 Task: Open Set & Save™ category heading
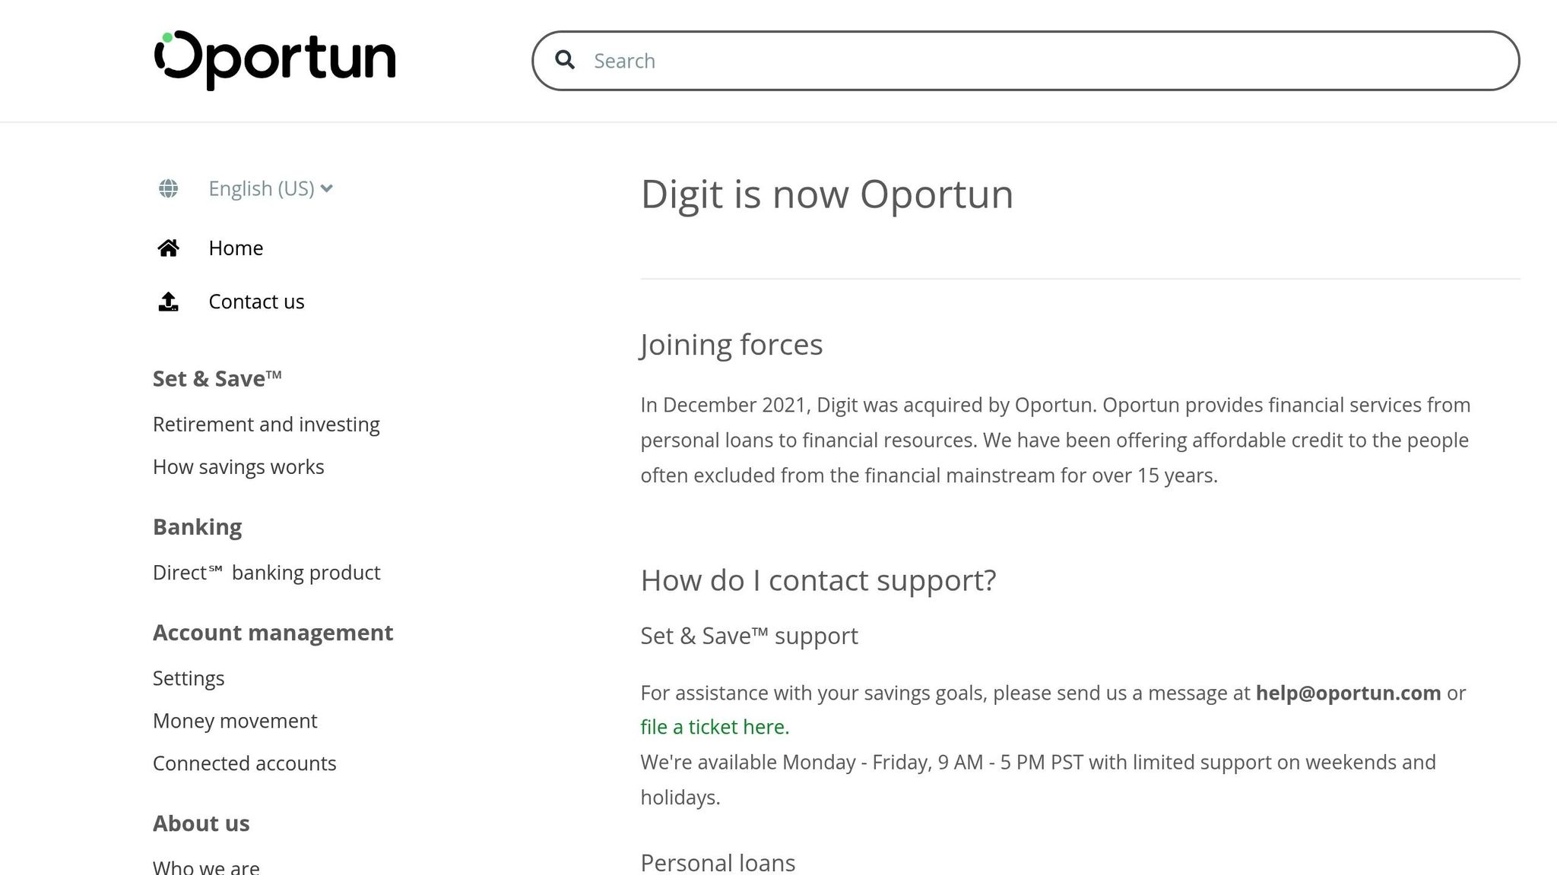click(217, 378)
